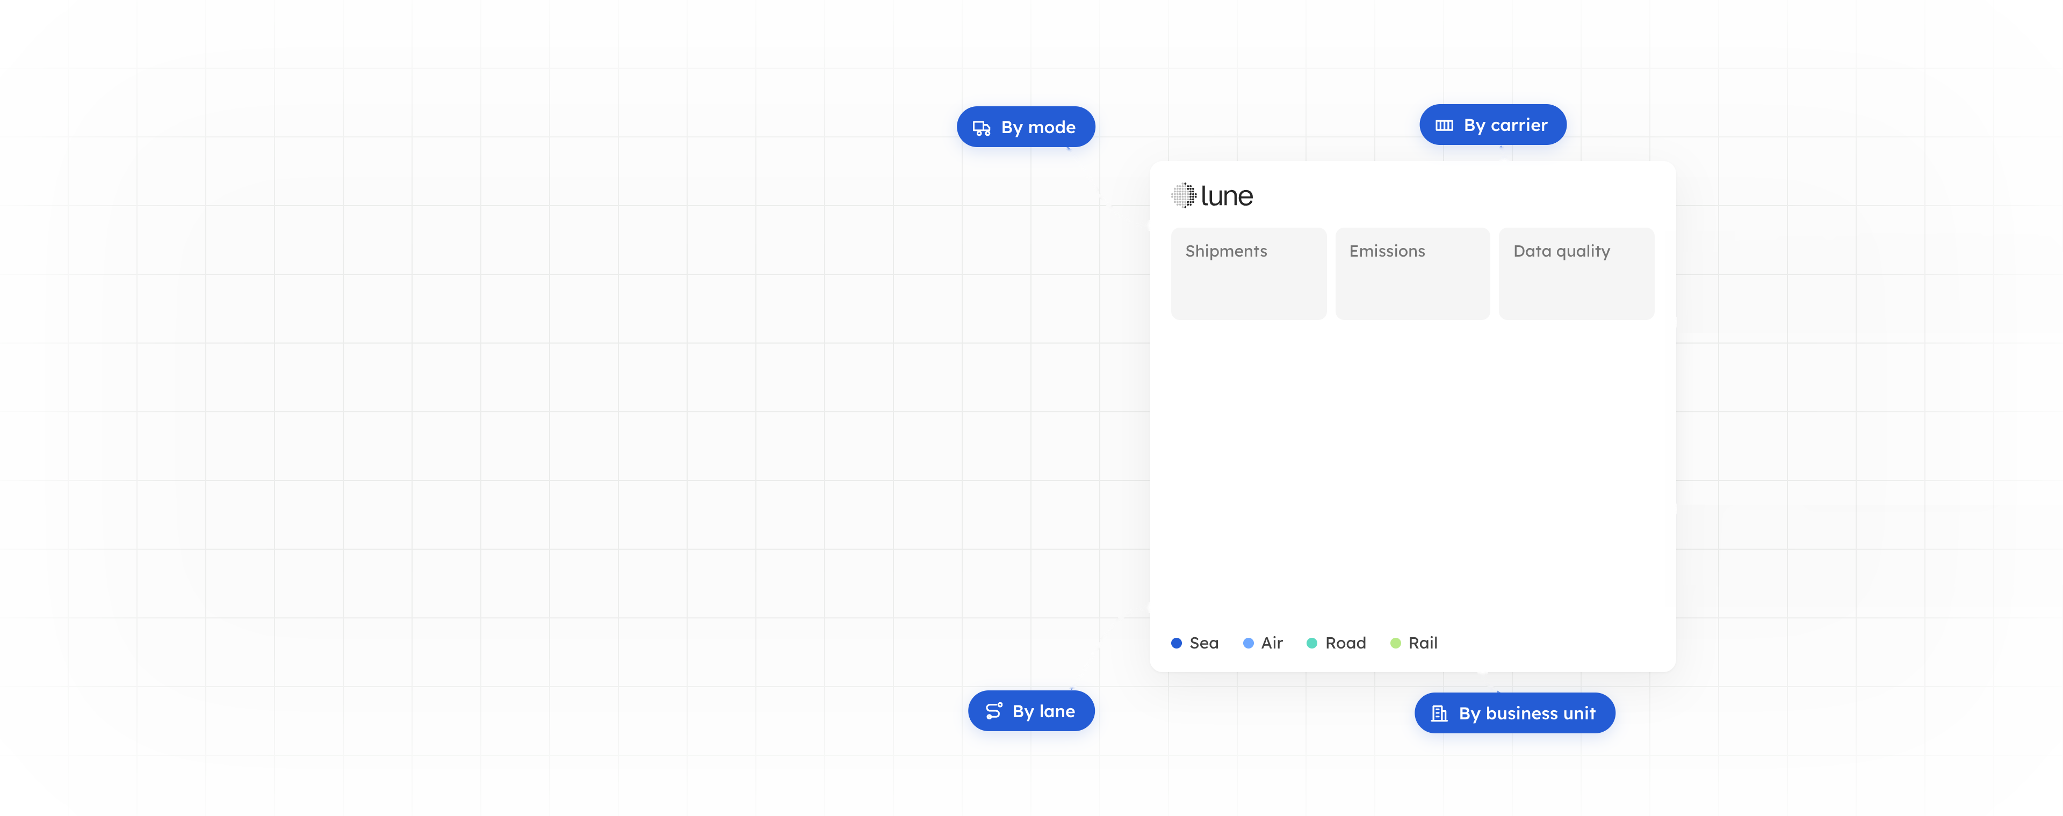2063x816 pixels.
Task: Click the "Rail" legend label
Action: 1423,643
